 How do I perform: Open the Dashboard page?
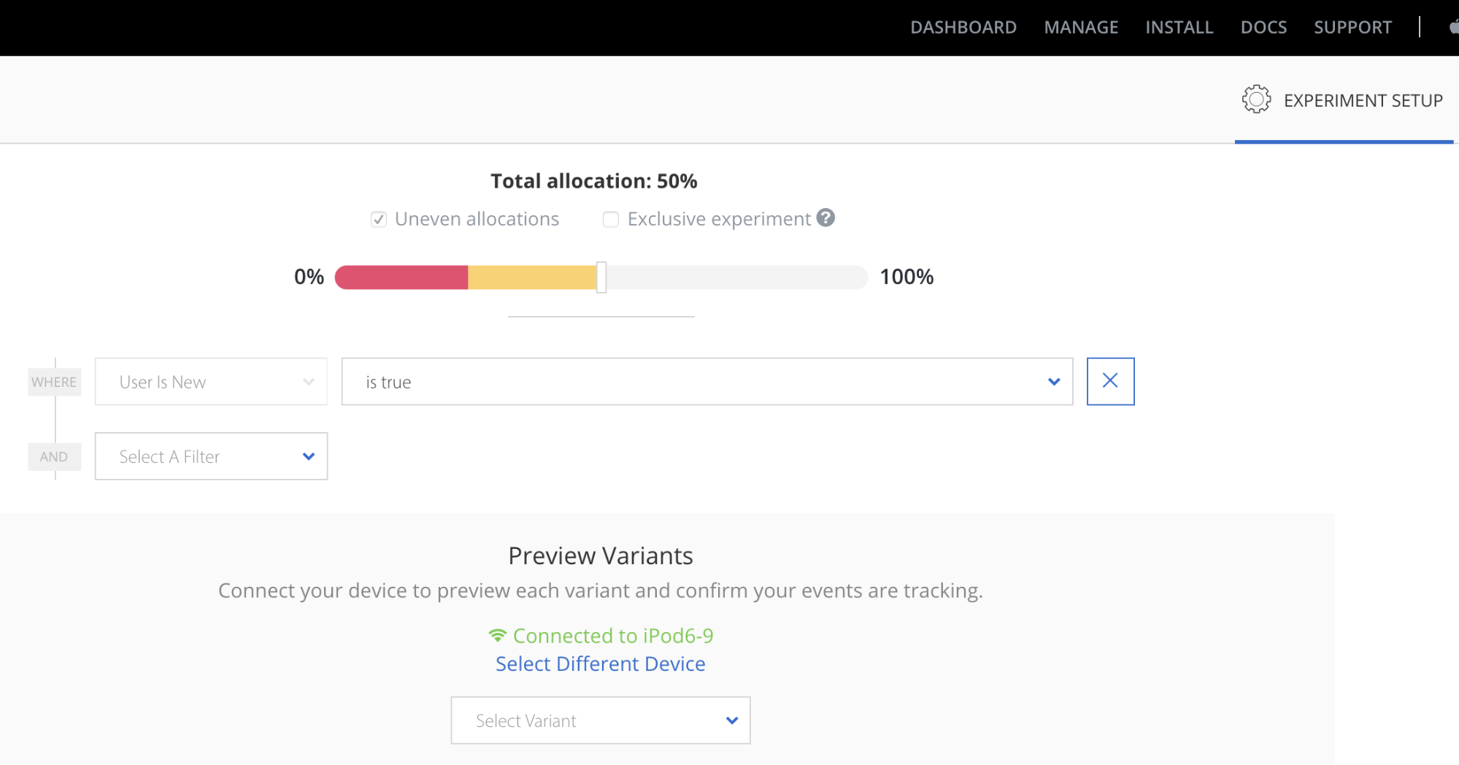(963, 28)
